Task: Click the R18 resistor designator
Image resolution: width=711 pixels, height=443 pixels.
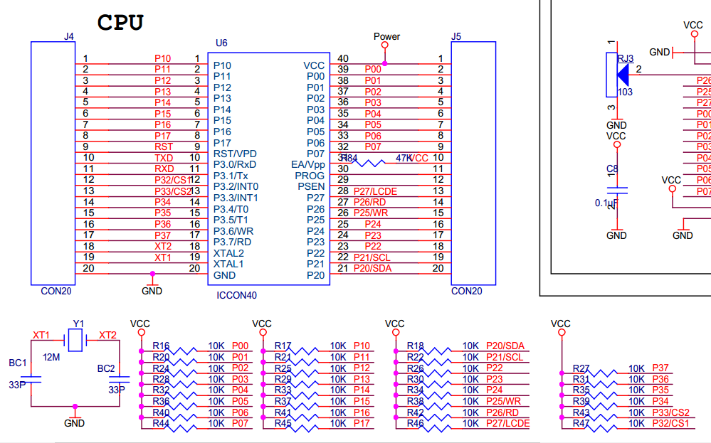Action: coord(416,346)
